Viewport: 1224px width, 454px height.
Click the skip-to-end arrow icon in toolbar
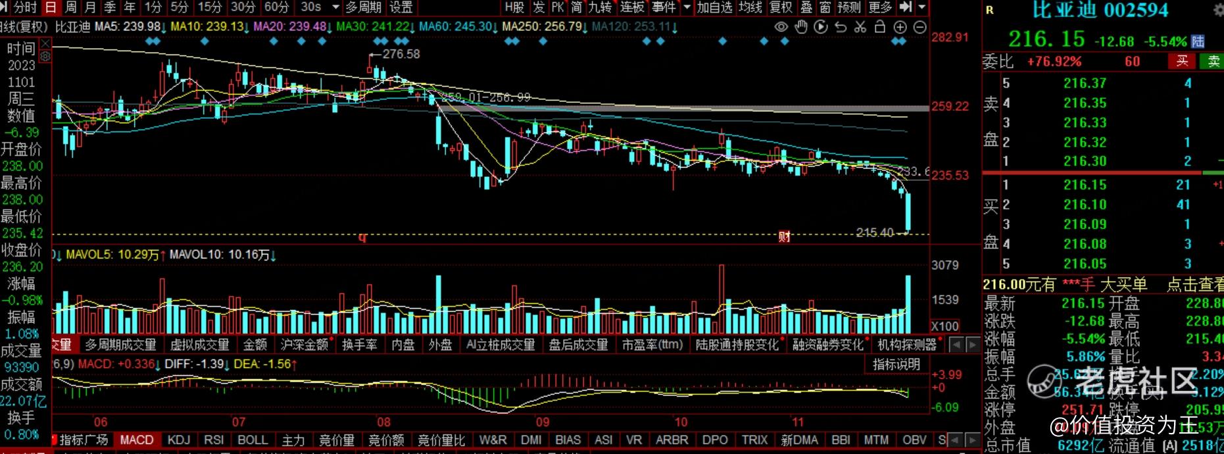click(905, 7)
